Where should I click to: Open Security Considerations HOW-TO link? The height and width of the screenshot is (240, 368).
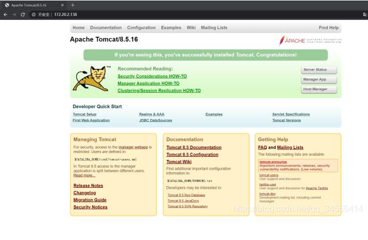pyautogui.click(x=152, y=76)
